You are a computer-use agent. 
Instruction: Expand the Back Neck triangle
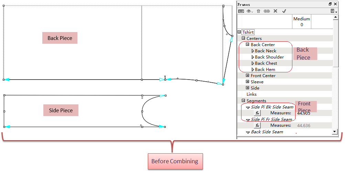(252, 51)
